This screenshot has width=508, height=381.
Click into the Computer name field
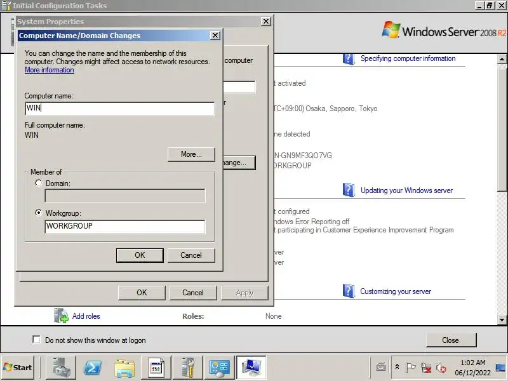coord(119,108)
